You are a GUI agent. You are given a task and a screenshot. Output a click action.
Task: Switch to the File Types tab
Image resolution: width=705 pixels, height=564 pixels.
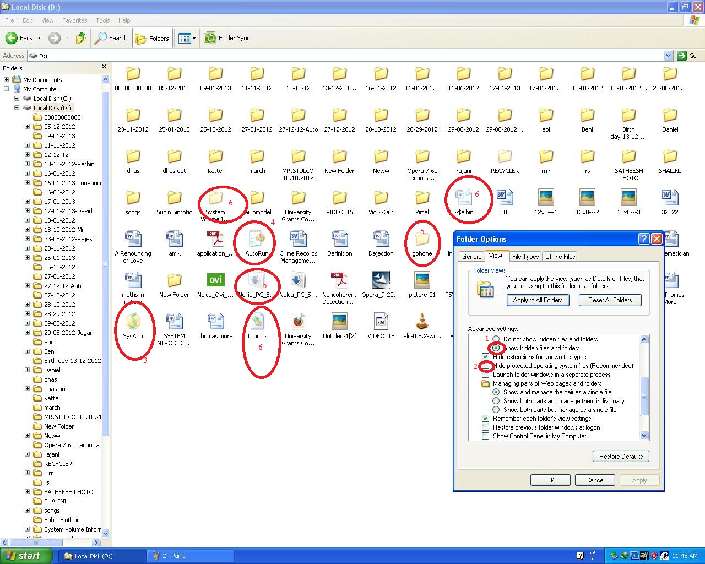tap(525, 256)
